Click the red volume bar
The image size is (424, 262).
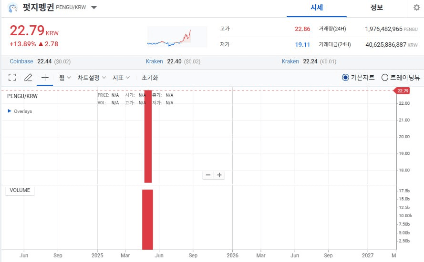coord(147,220)
